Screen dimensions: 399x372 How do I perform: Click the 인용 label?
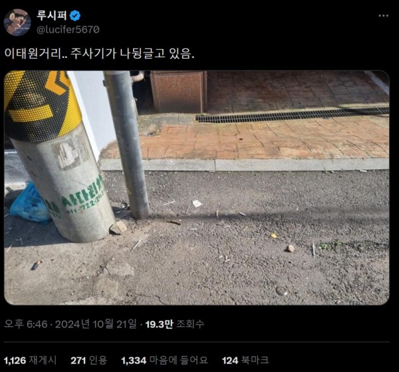pos(98,360)
